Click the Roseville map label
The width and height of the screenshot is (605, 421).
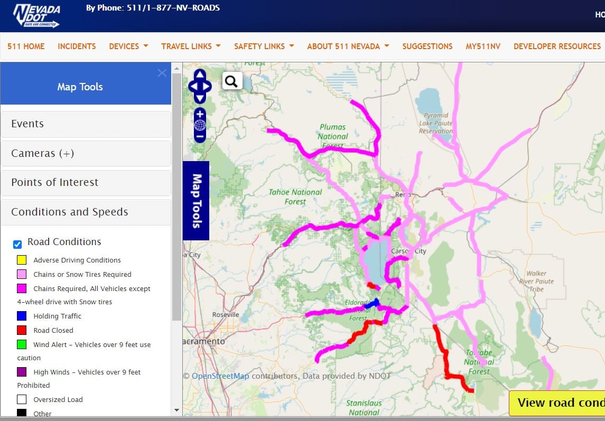tap(226, 314)
